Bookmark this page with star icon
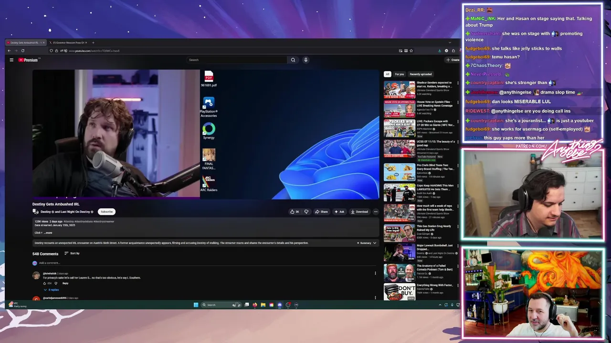The height and width of the screenshot is (343, 611). (411, 50)
